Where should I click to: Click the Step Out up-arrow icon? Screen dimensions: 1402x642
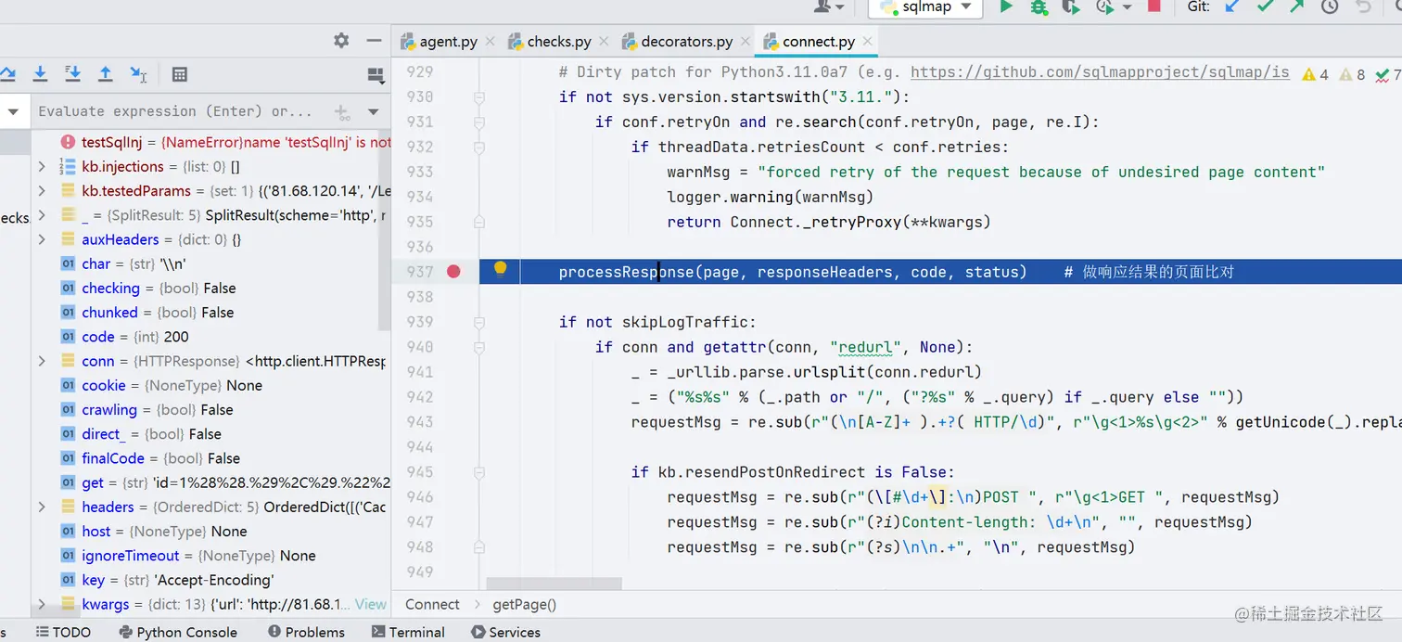click(106, 74)
